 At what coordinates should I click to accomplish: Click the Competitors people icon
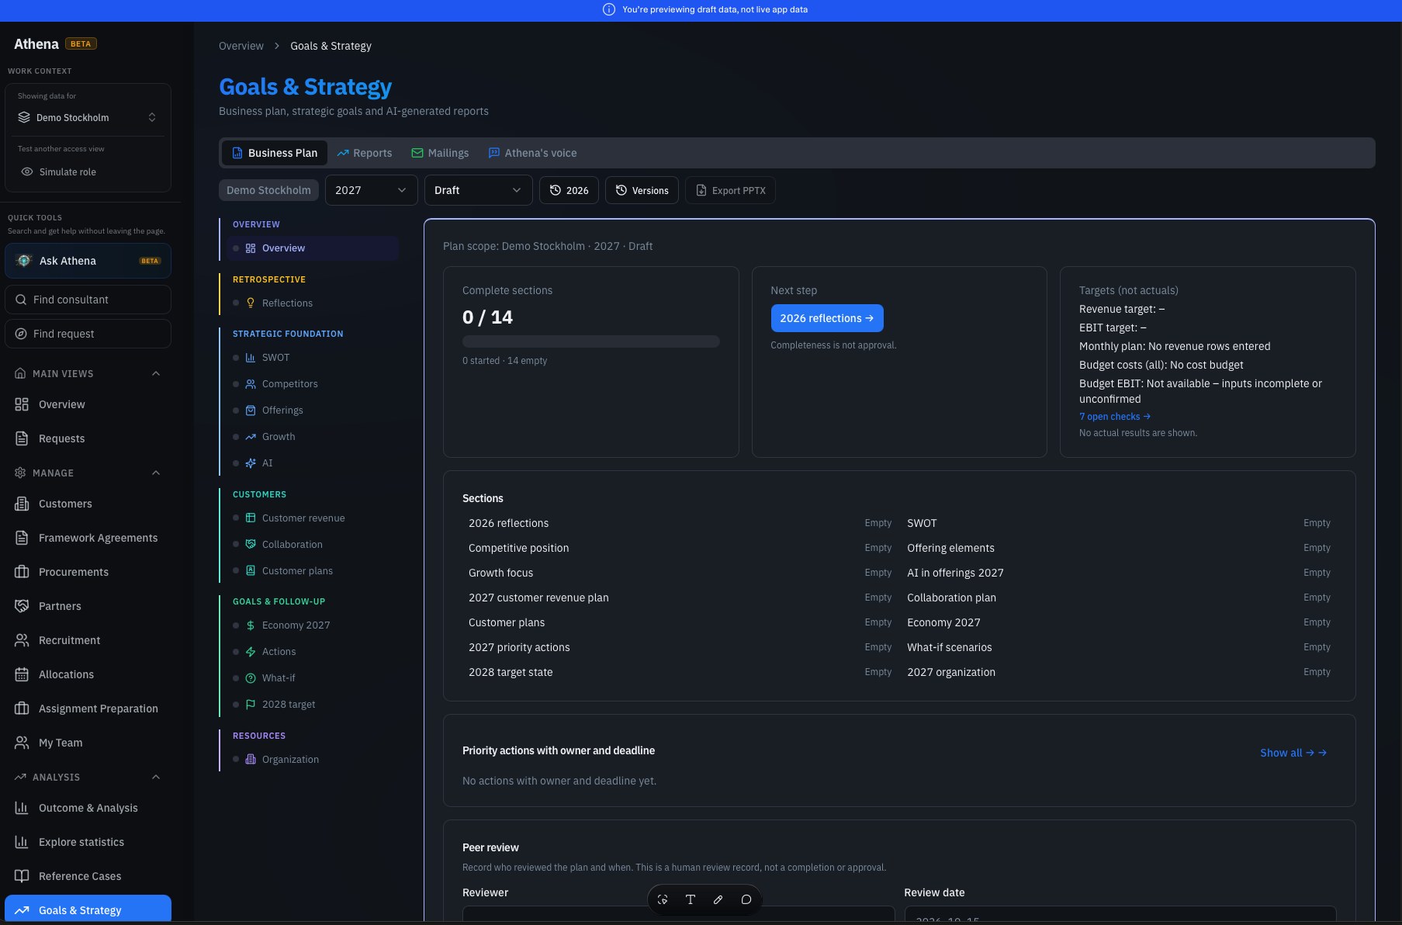[251, 384]
